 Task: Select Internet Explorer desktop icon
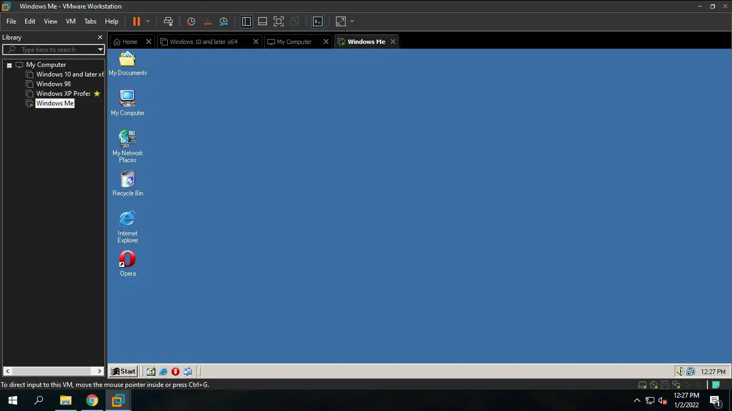pyautogui.click(x=128, y=226)
